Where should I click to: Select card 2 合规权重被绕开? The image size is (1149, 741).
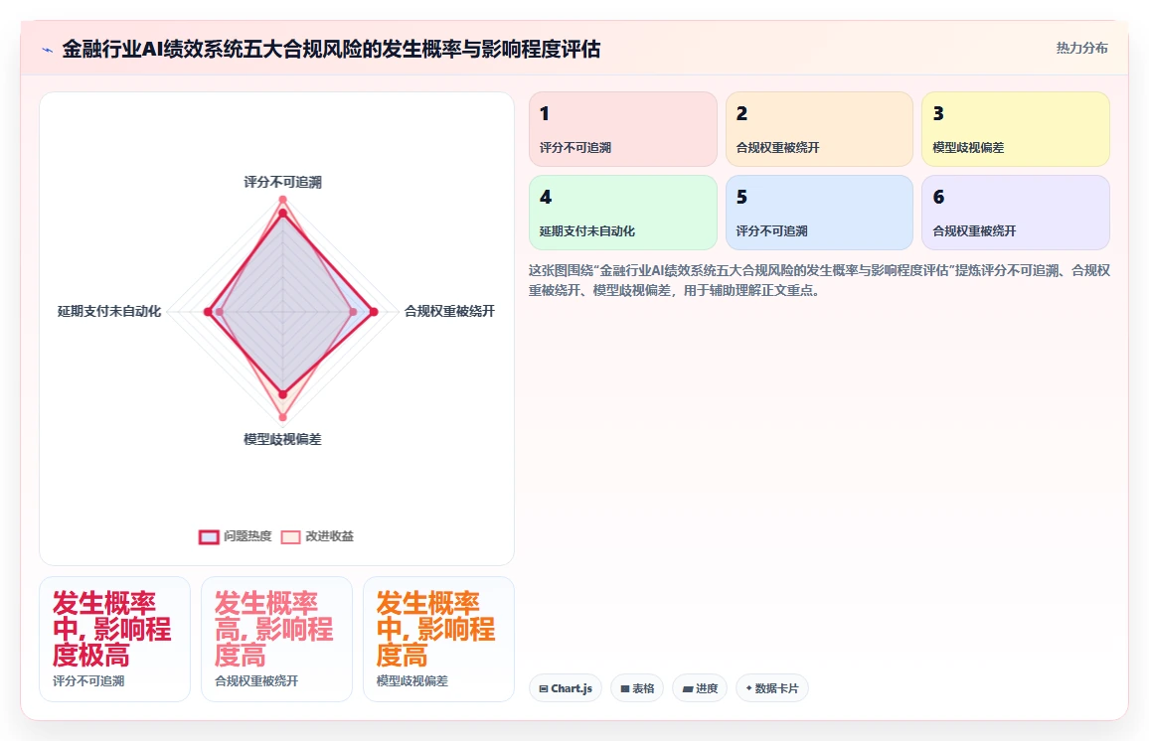pyautogui.click(x=819, y=129)
